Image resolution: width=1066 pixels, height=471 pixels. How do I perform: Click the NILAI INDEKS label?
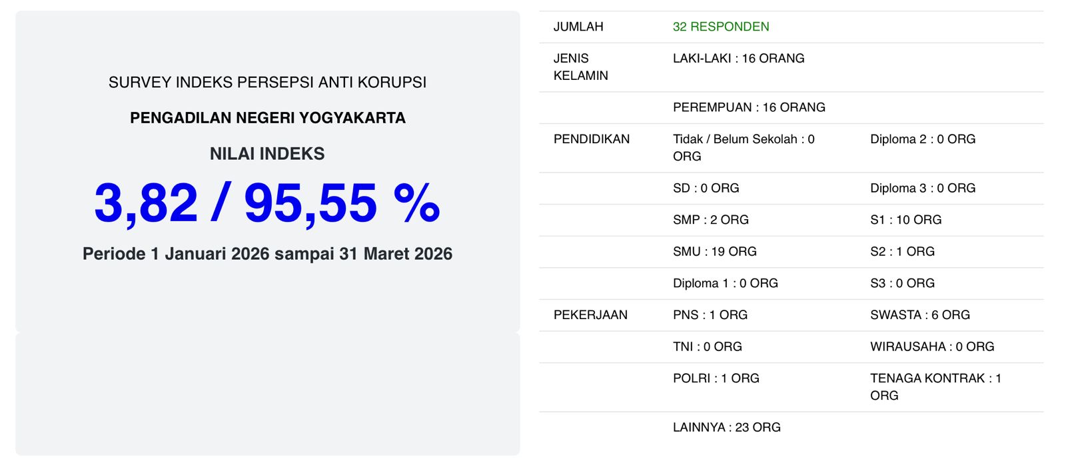coord(267,154)
